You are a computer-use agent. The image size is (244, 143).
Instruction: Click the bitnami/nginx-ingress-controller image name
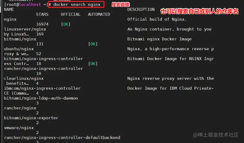[44, 59]
